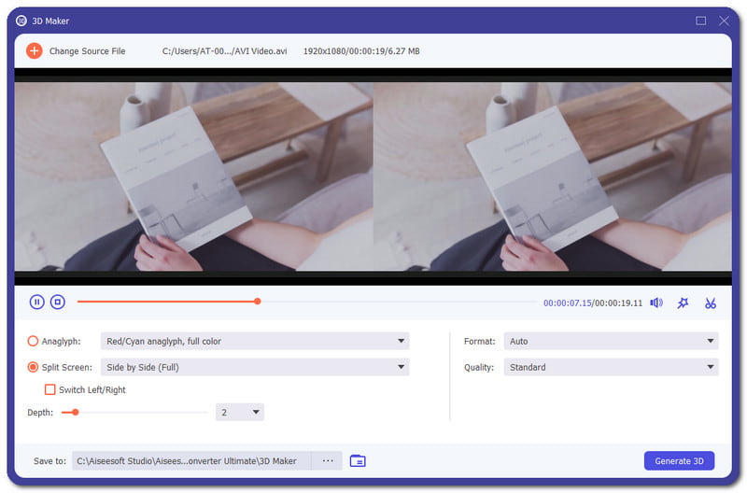The height and width of the screenshot is (493, 747).
Task: Click the Generate 3D button
Action: [679, 460]
